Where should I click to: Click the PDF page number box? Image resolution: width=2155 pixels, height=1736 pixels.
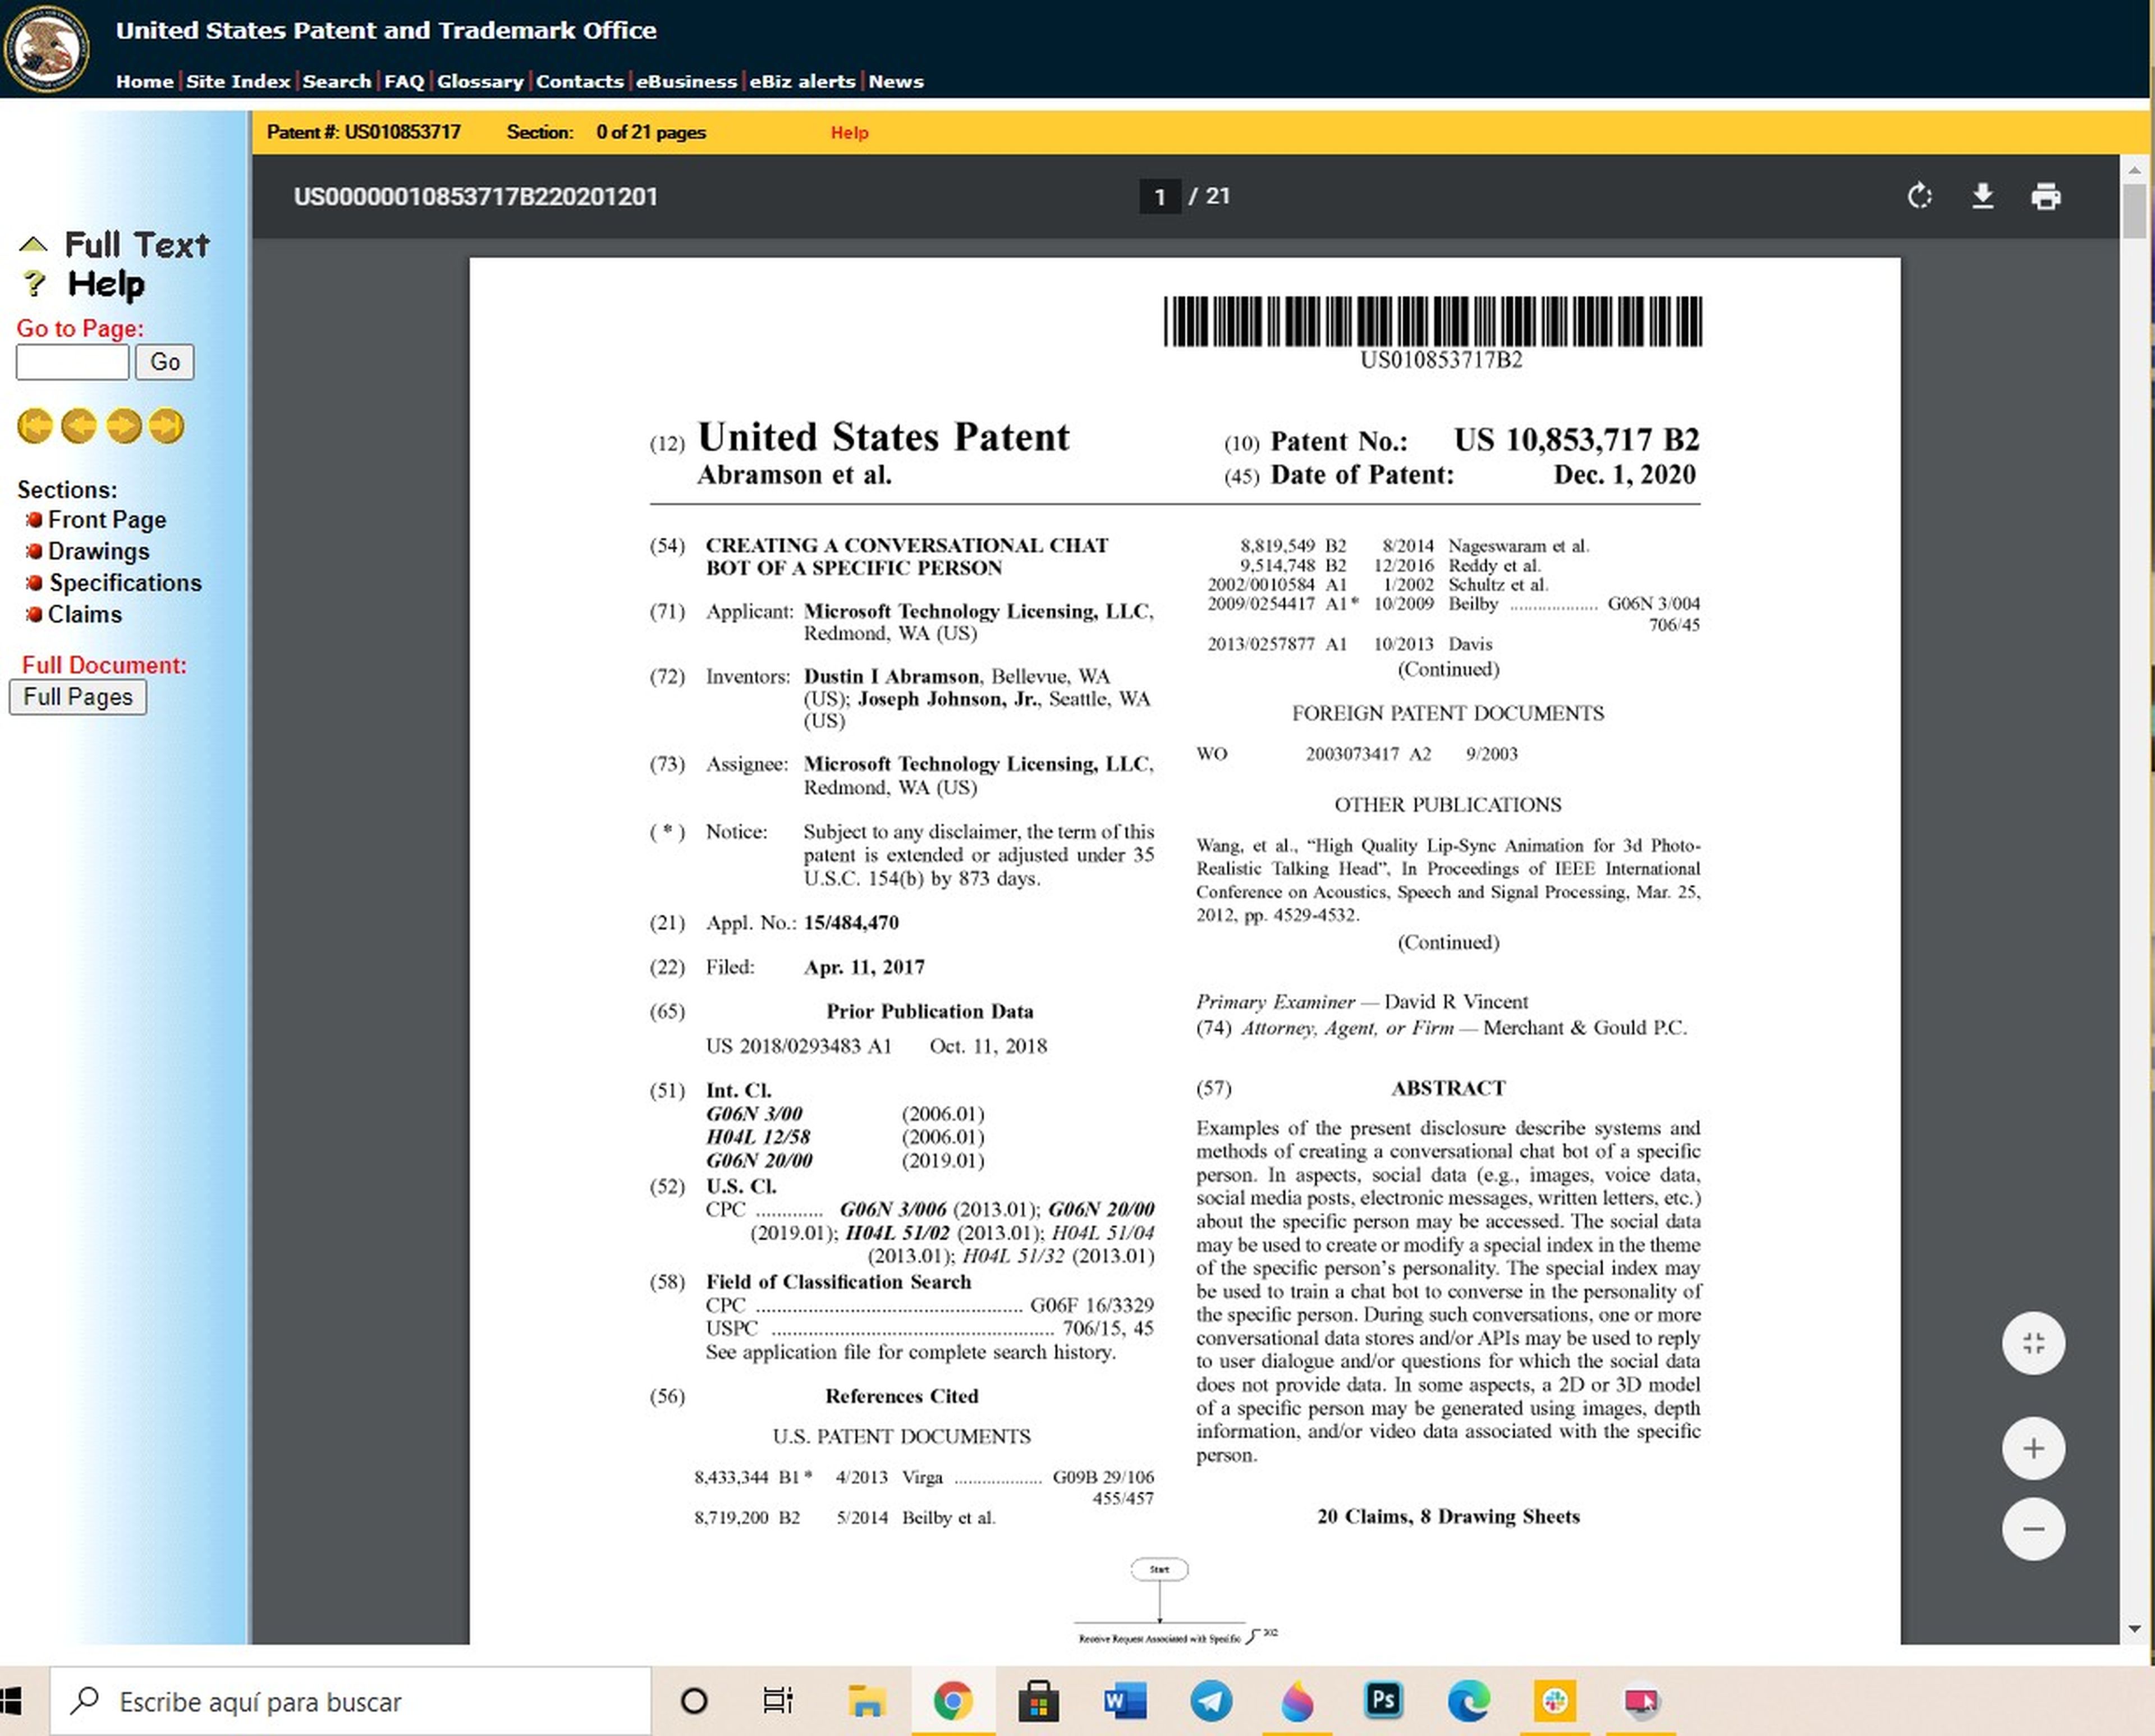click(x=1160, y=196)
